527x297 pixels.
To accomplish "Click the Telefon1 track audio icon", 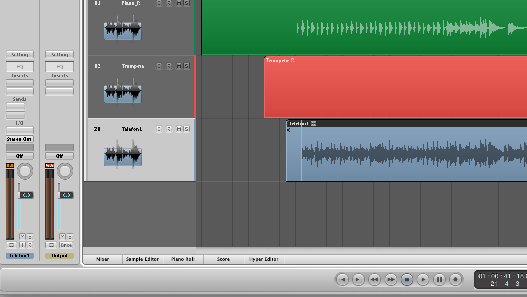I will click(123, 154).
